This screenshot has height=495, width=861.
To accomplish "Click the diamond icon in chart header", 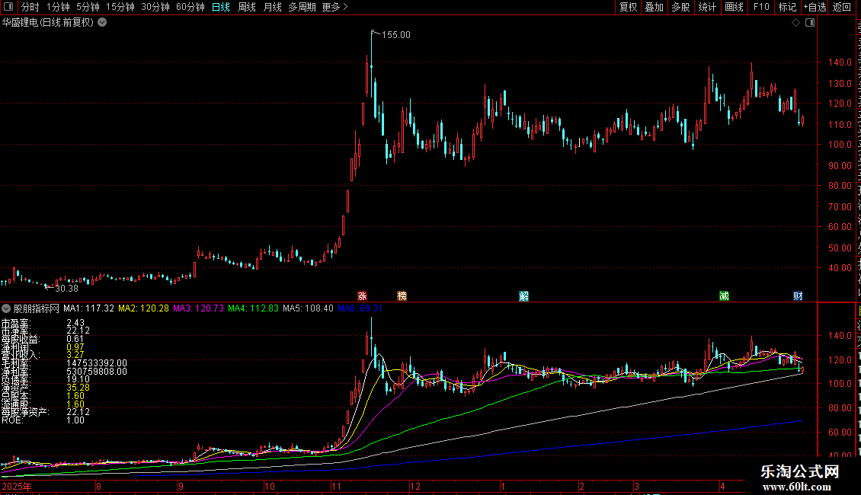I will coord(795,23).
